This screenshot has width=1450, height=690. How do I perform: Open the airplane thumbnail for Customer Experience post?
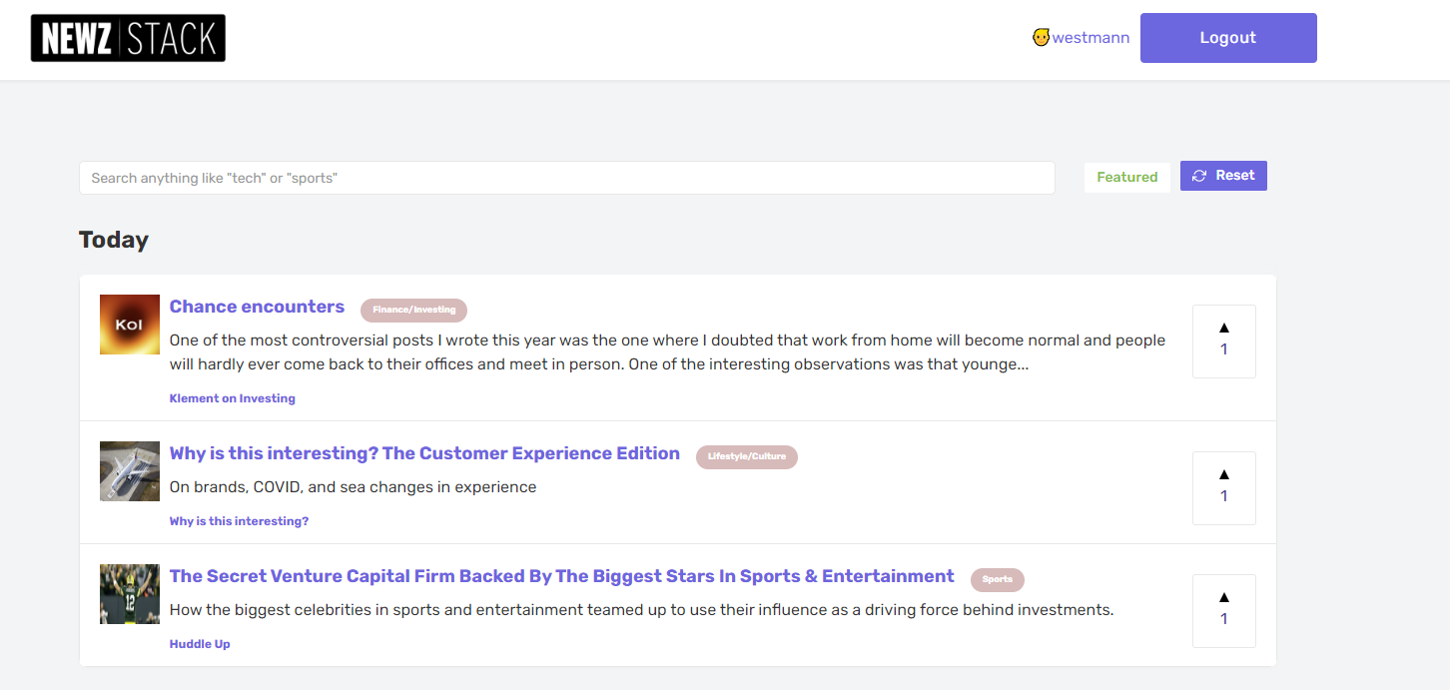(x=130, y=471)
